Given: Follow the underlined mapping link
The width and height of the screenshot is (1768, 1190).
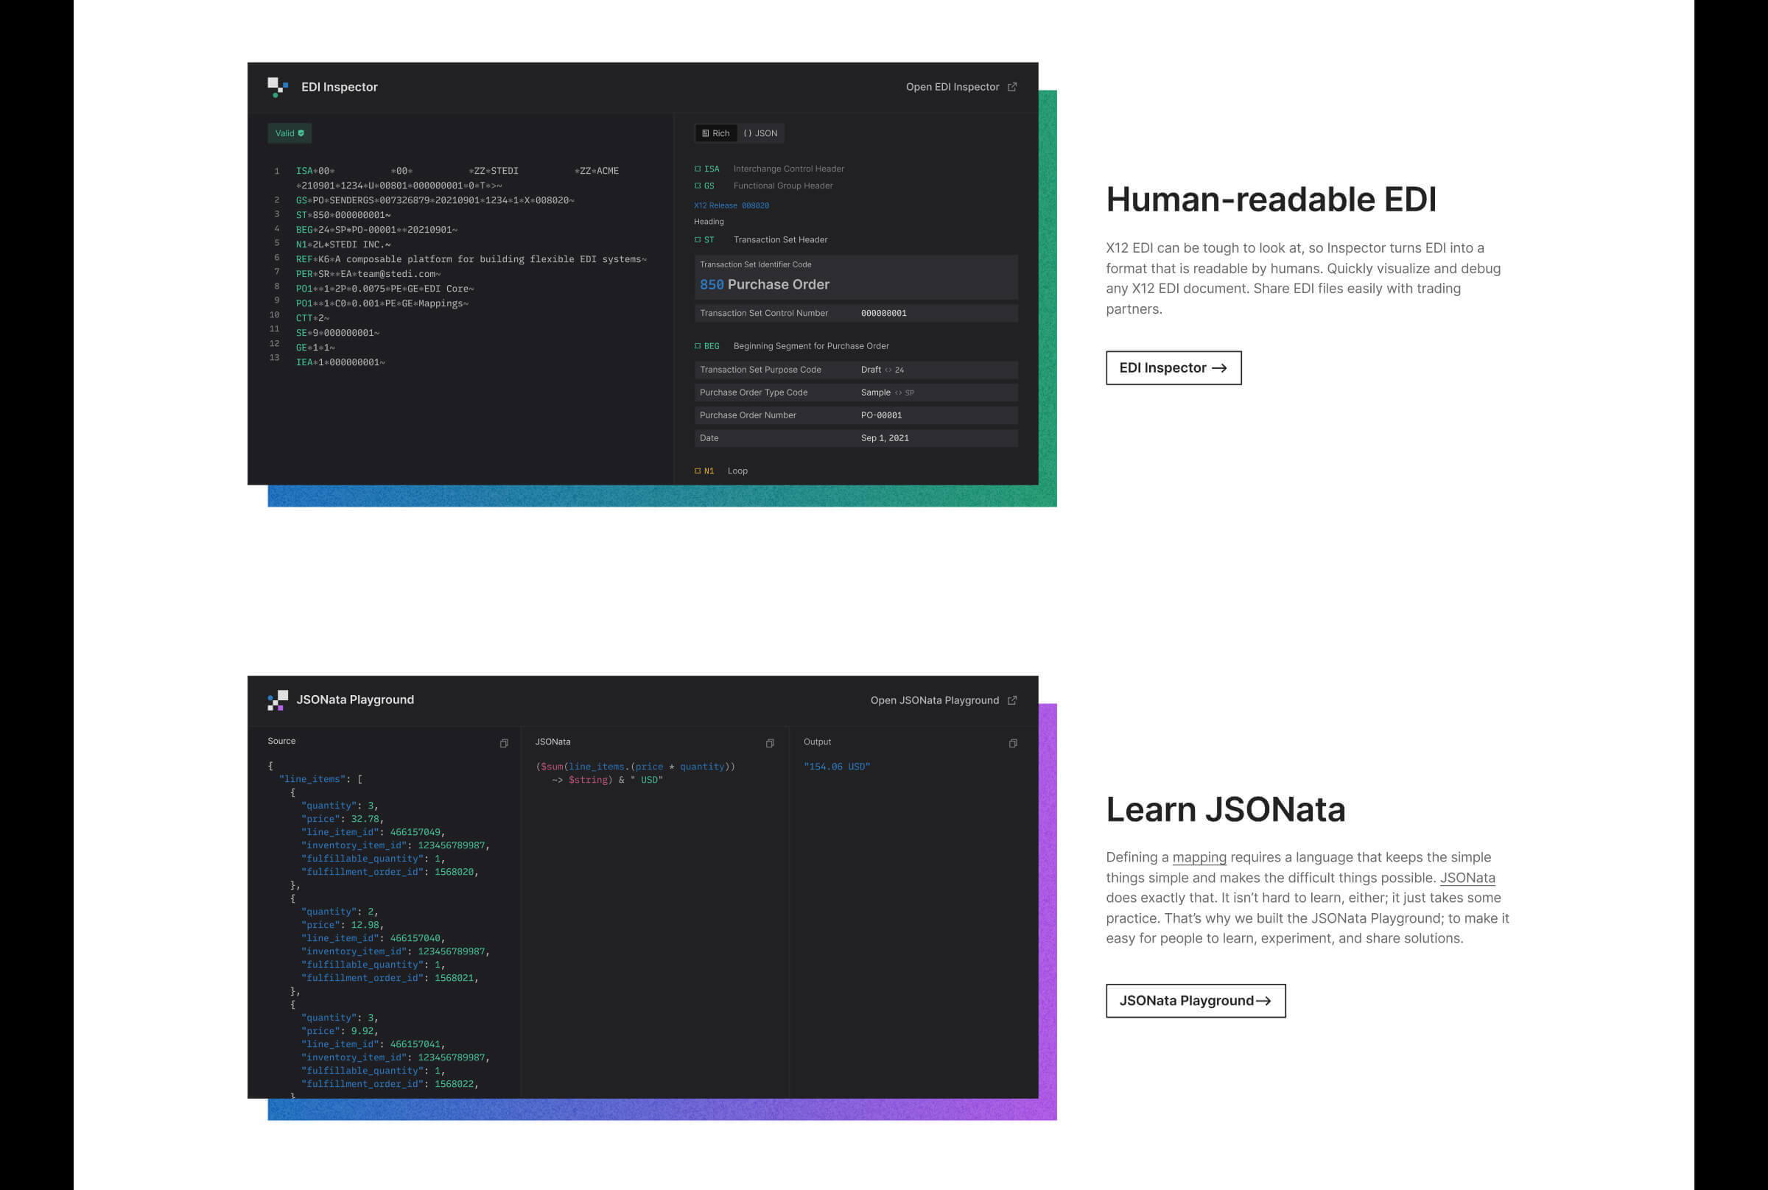Looking at the screenshot, I should tap(1199, 858).
